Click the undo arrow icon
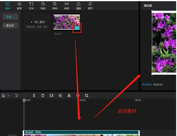The height and width of the screenshot is (136, 177). [x=16, y=96]
